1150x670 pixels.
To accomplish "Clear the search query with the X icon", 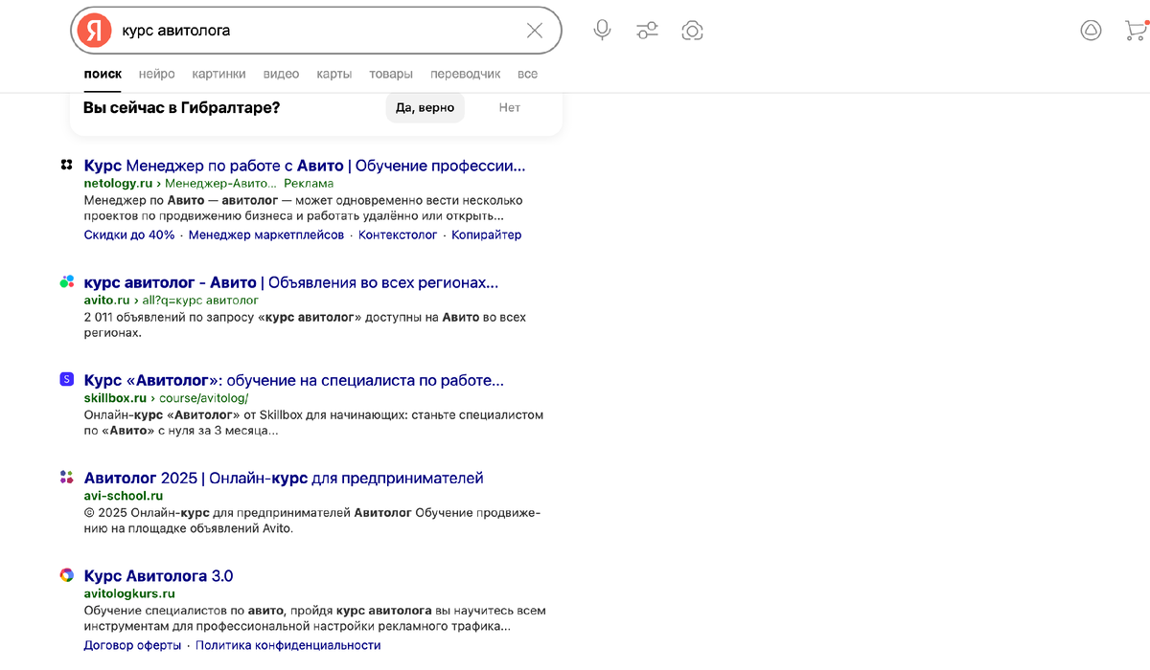I will tap(535, 31).
